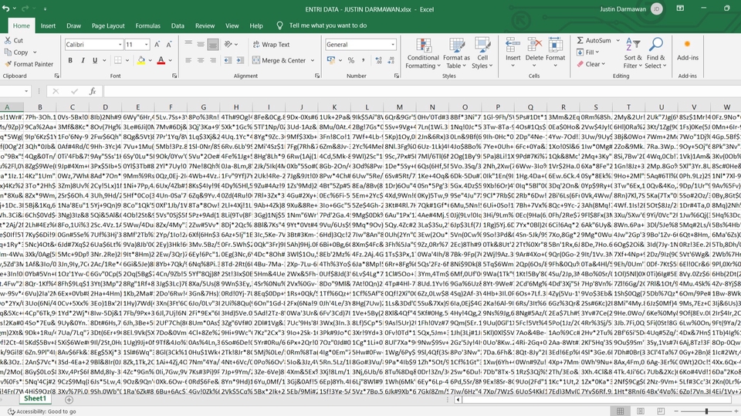Click the Merge & Center button
The height and width of the screenshot is (416, 741).
pyautogui.click(x=279, y=60)
